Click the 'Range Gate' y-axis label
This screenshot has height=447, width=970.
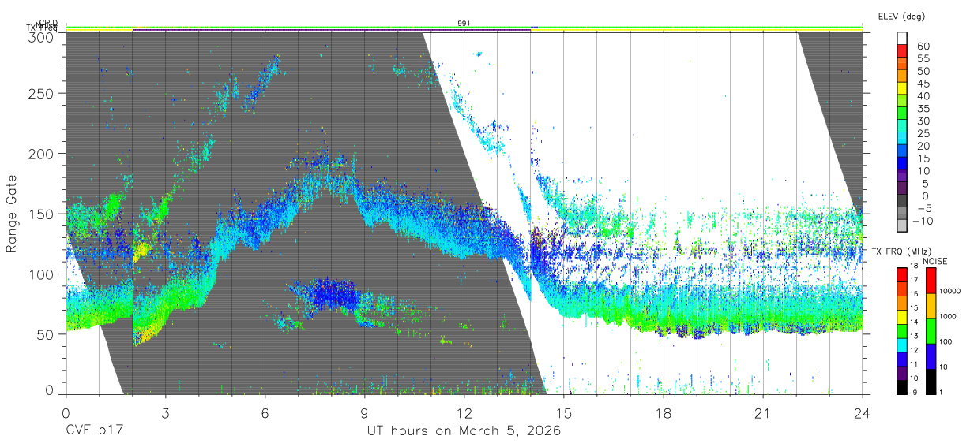click(x=12, y=214)
